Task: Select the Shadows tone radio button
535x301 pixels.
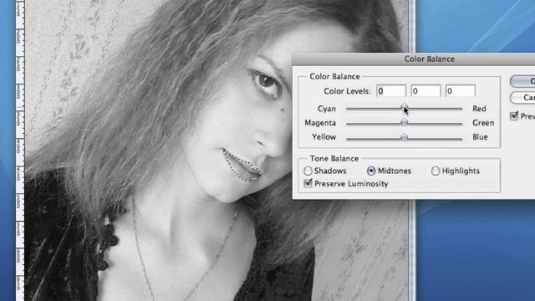Action: point(308,171)
